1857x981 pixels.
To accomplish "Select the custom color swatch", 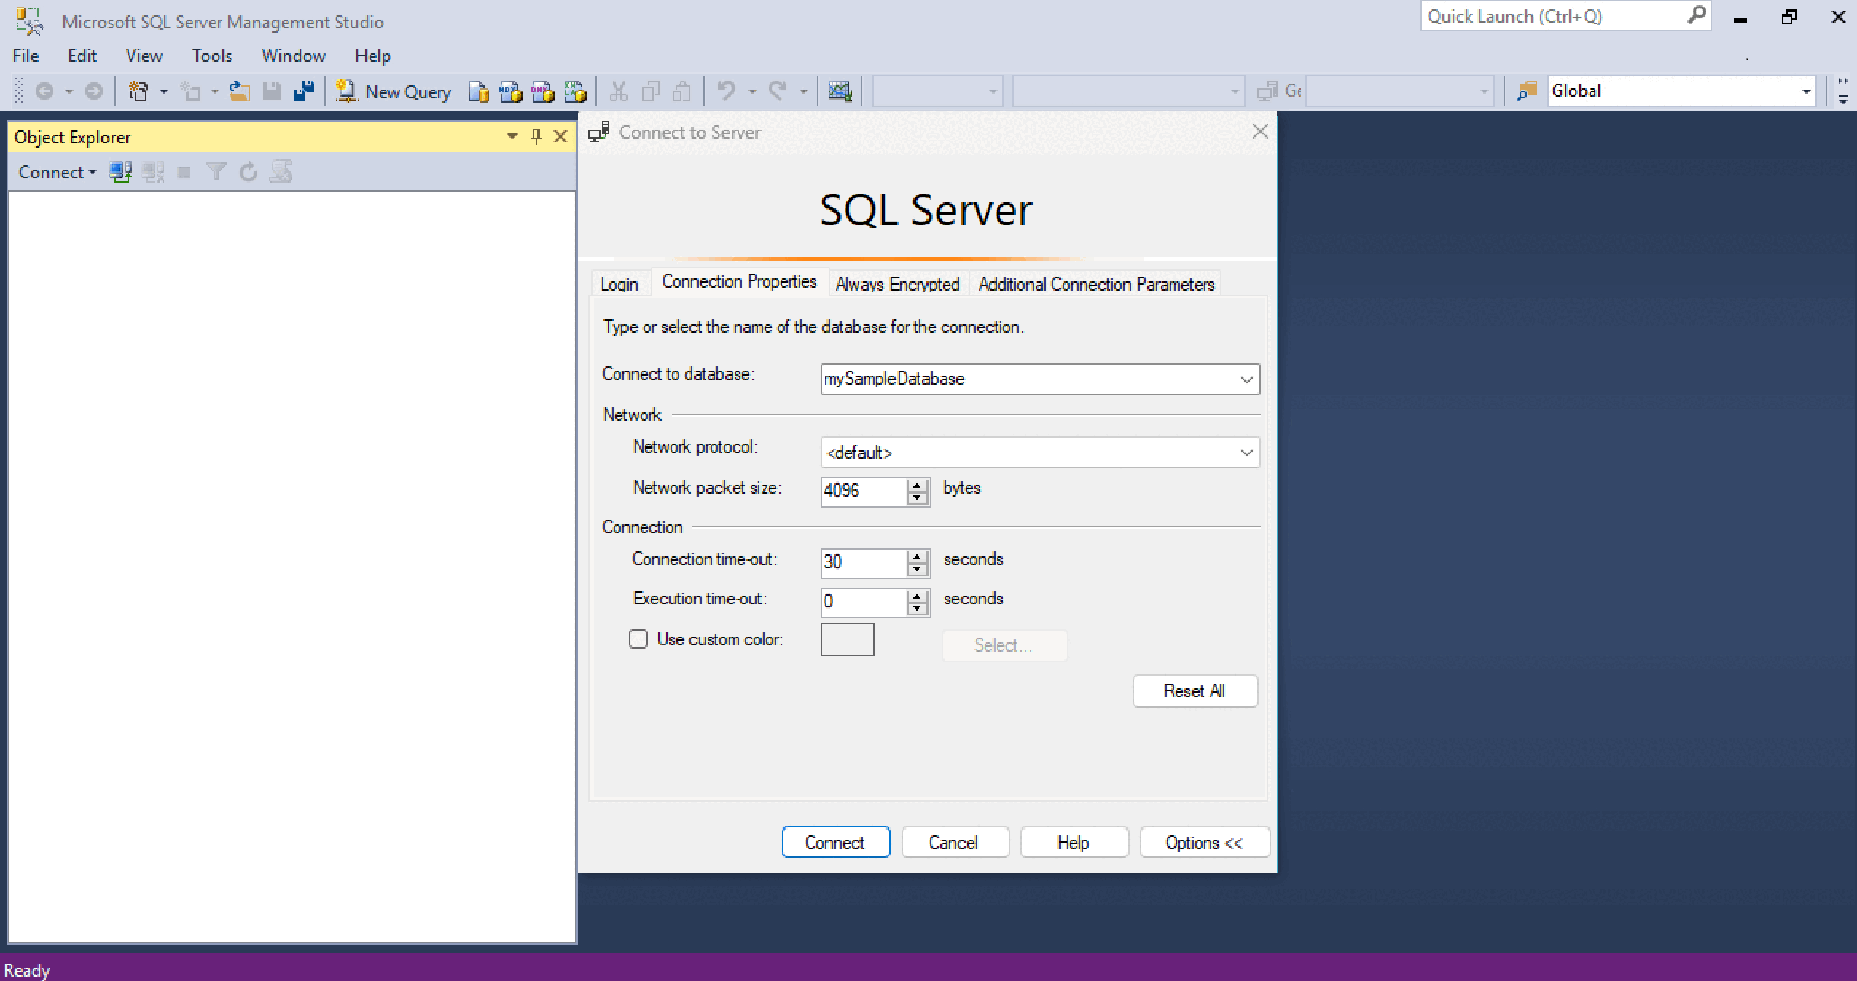I will point(848,639).
